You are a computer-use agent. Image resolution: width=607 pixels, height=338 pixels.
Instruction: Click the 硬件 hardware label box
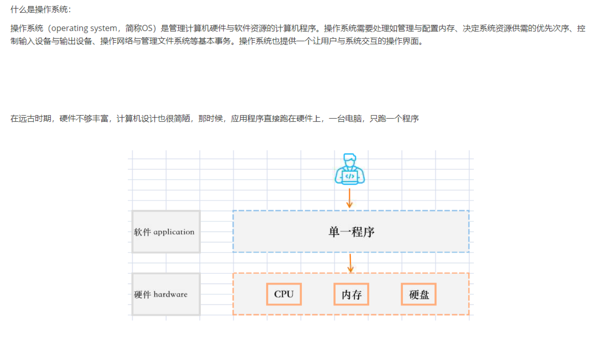tap(166, 294)
